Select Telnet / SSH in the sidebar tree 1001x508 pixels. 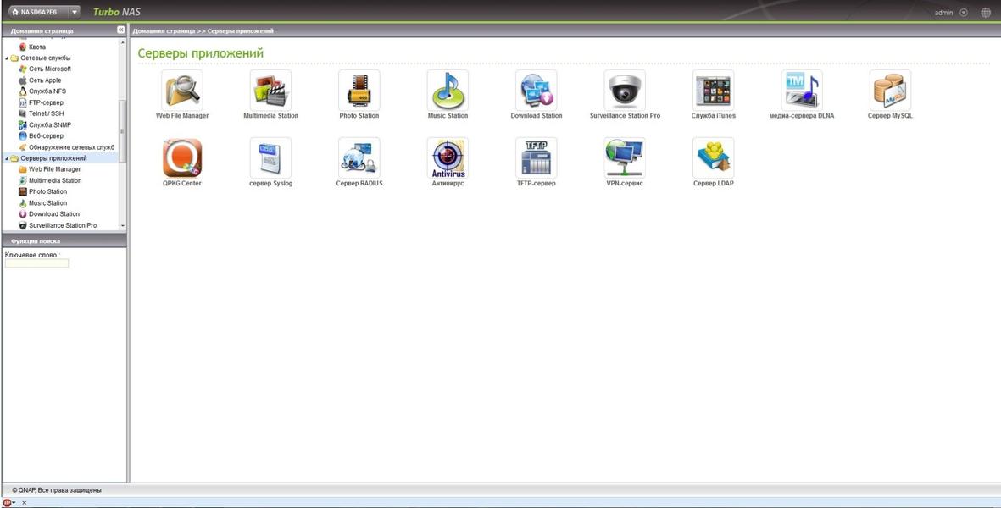[46, 113]
